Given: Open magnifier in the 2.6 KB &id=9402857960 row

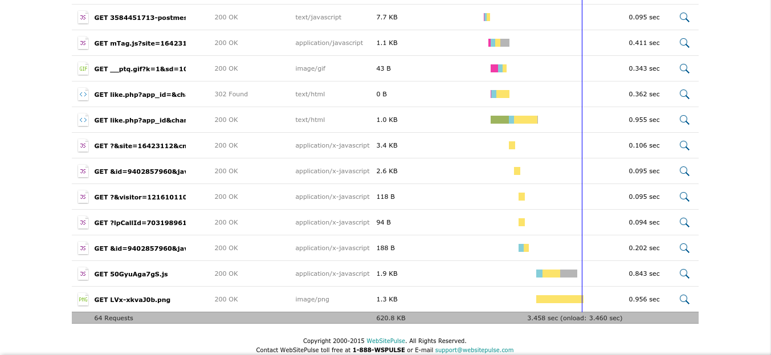Looking at the screenshot, I should click(684, 171).
